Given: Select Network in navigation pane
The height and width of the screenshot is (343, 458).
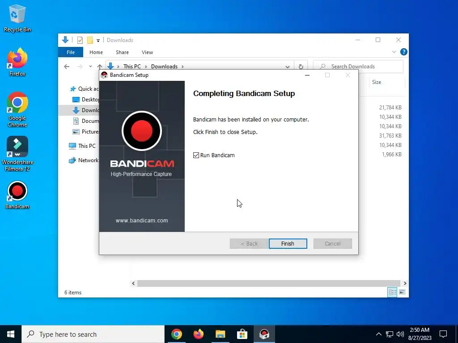Looking at the screenshot, I should click(x=84, y=160).
